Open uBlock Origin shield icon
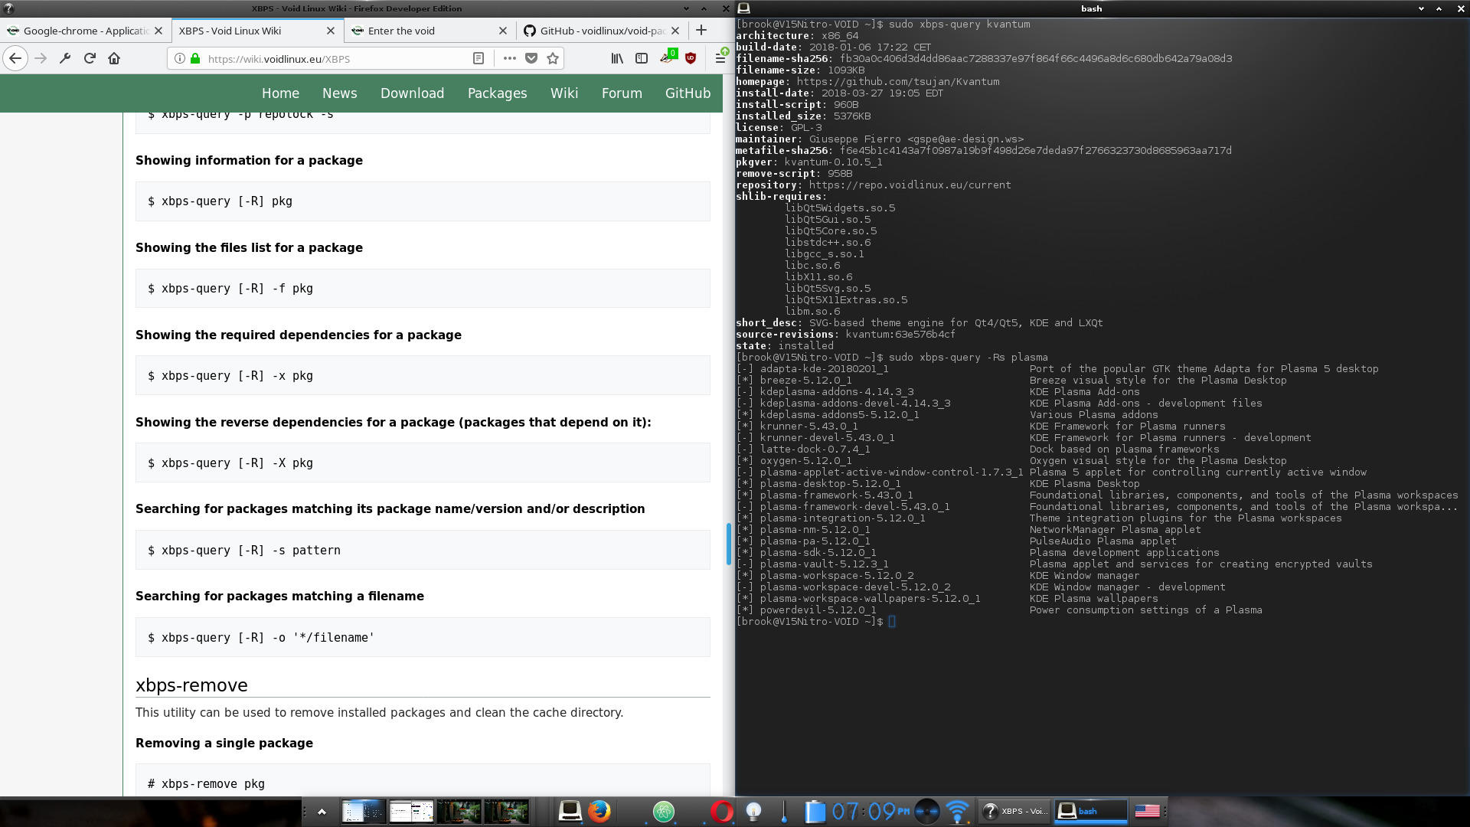 [691, 58]
